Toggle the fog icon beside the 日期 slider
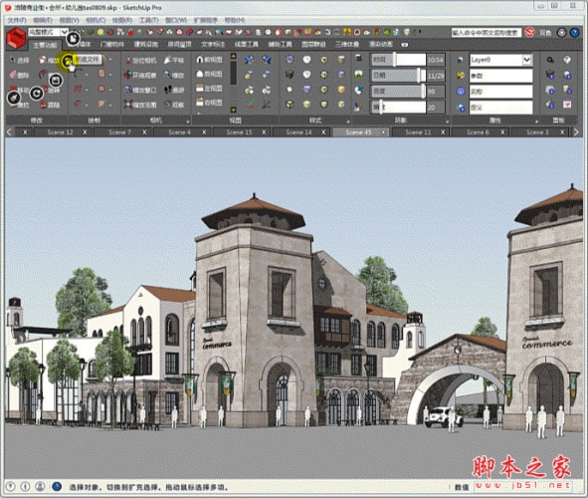The image size is (588, 498). coord(359,74)
